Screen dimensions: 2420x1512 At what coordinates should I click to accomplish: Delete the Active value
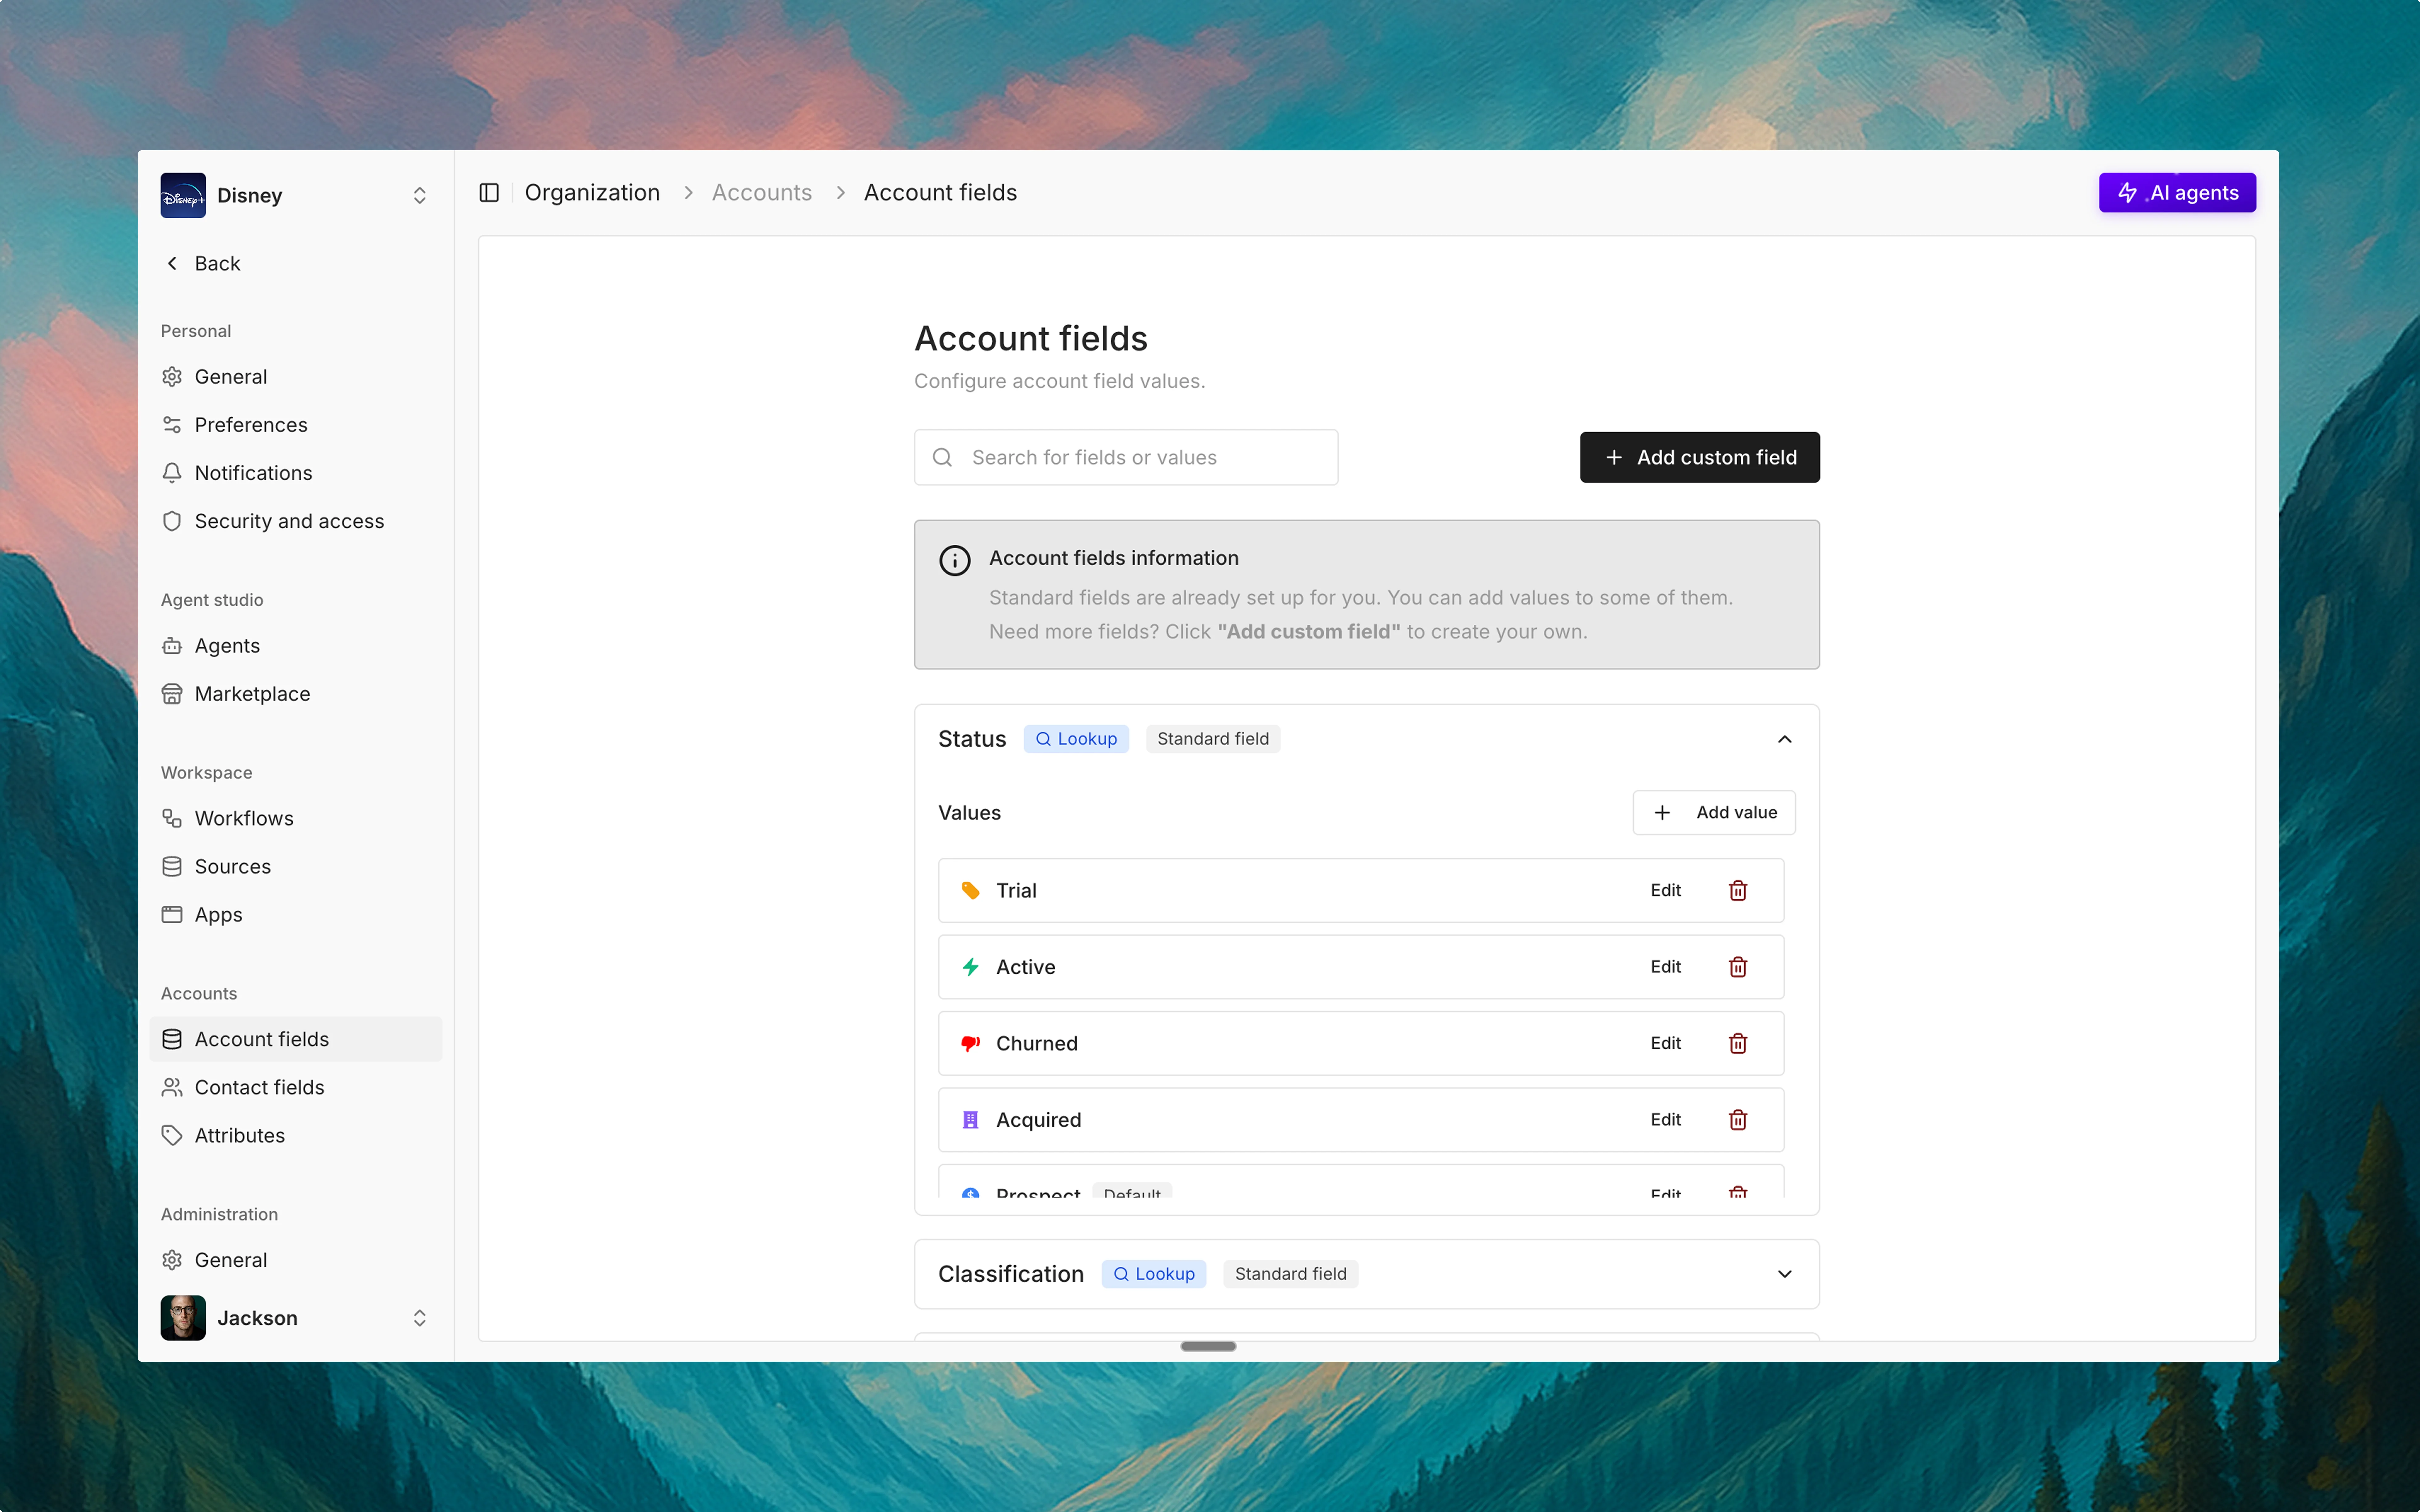point(1738,967)
